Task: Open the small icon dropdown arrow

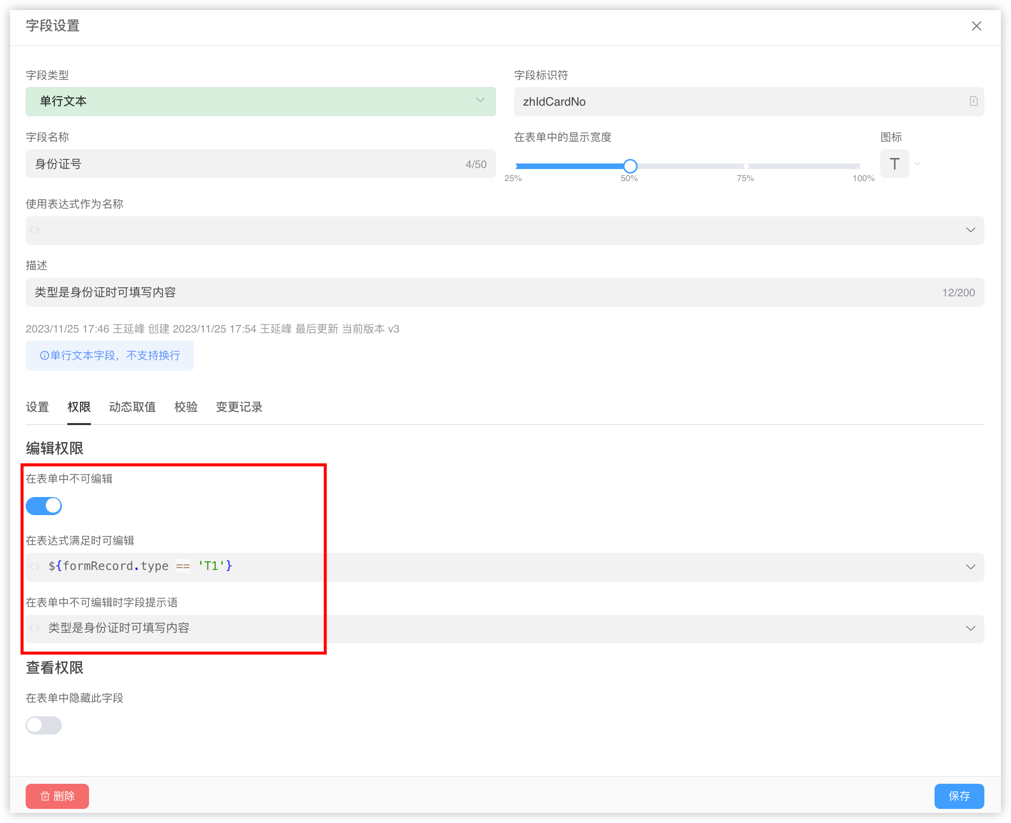Action: tap(917, 164)
